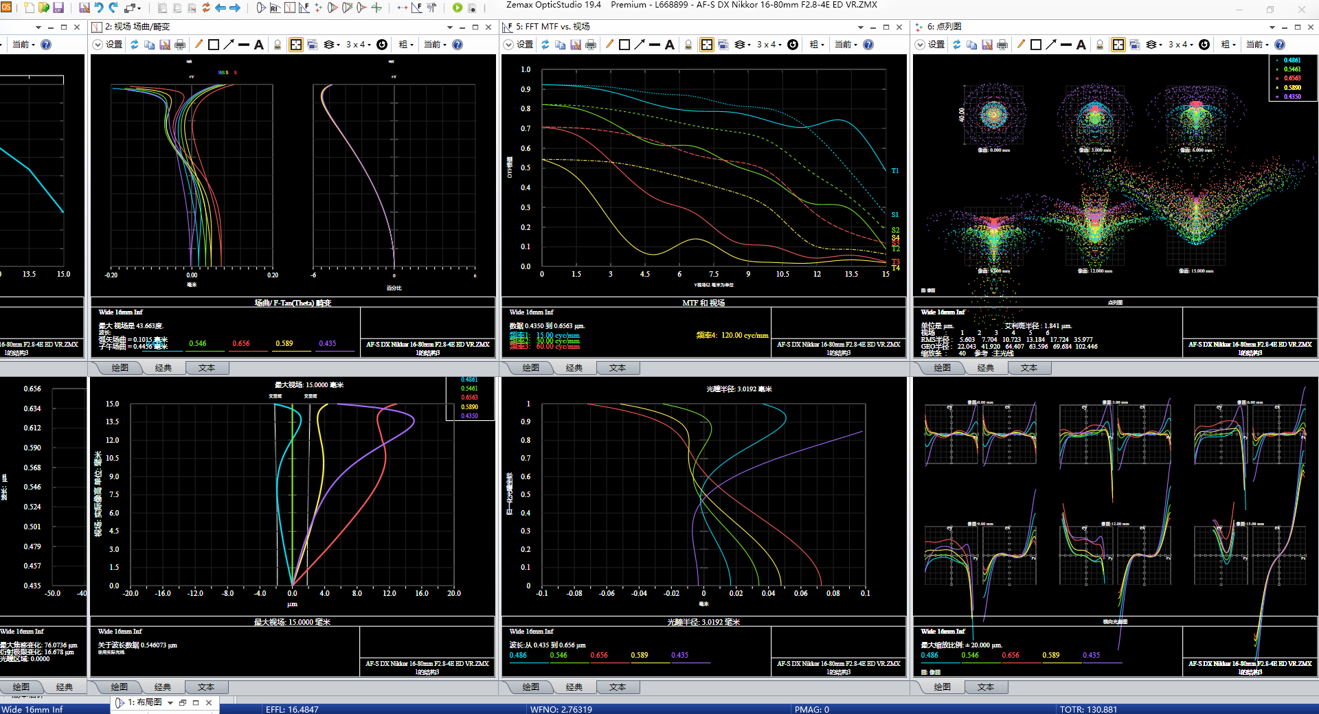The image size is (1319, 714).
Task: Save the lens file with the purple disk icon
Action: coord(58,8)
